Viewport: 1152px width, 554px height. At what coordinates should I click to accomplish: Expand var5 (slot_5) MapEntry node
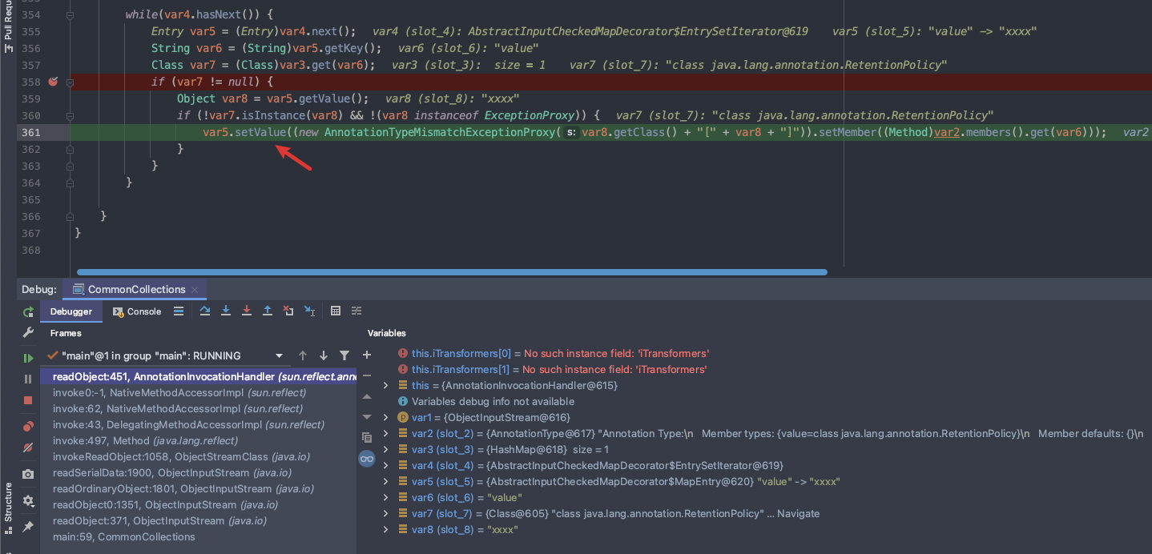tap(386, 481)
